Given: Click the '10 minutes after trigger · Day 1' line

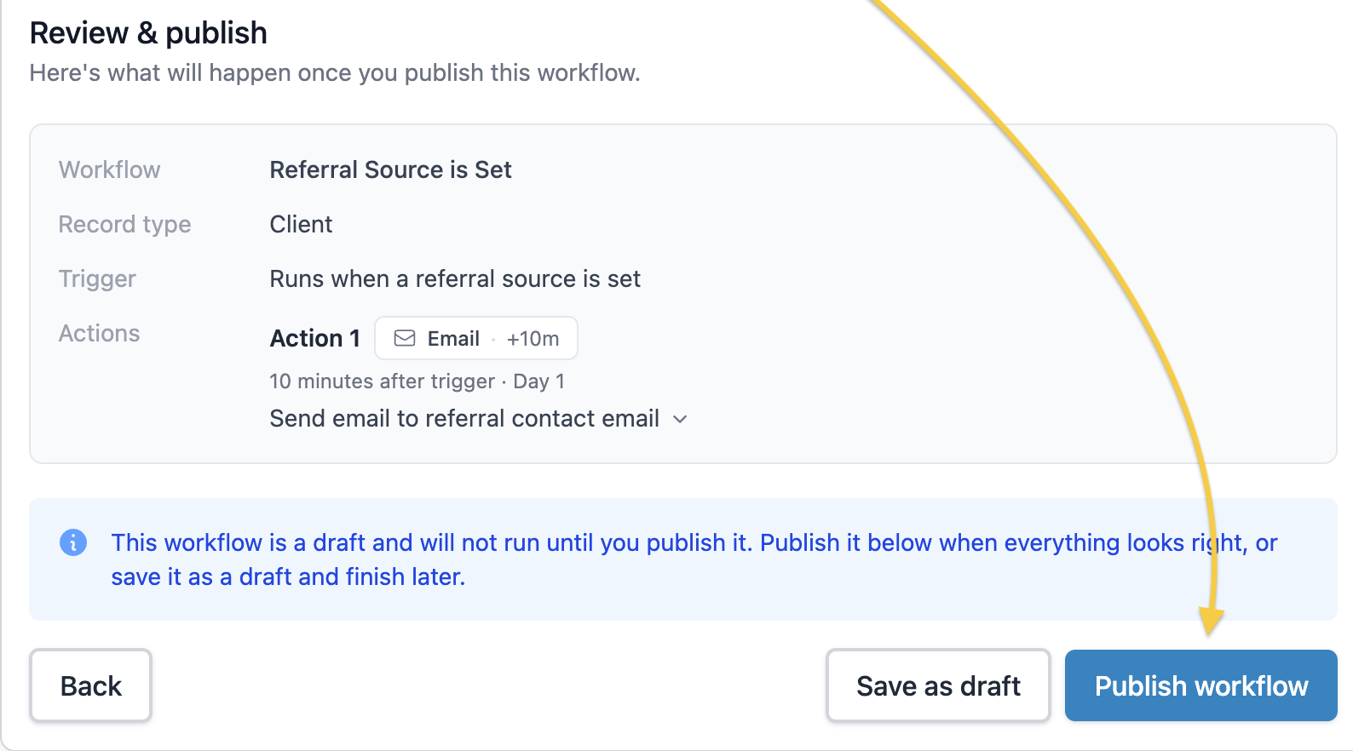Looking at the screenshot, I should click(x=417, y=381).
